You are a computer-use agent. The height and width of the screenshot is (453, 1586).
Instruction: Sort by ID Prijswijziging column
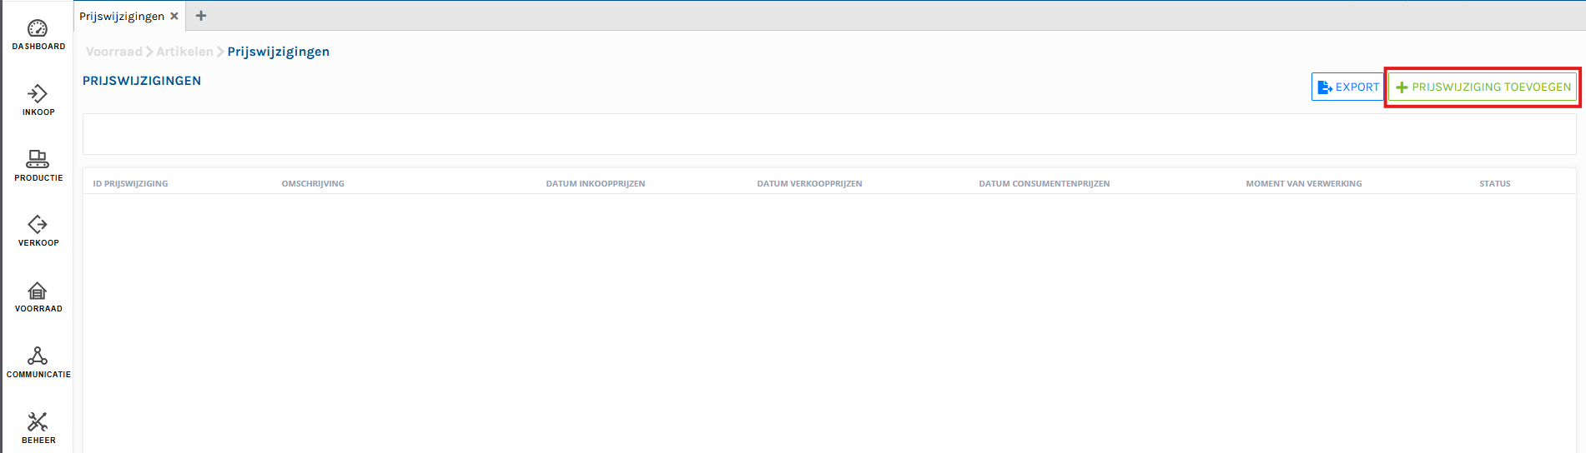coord(130,183)
